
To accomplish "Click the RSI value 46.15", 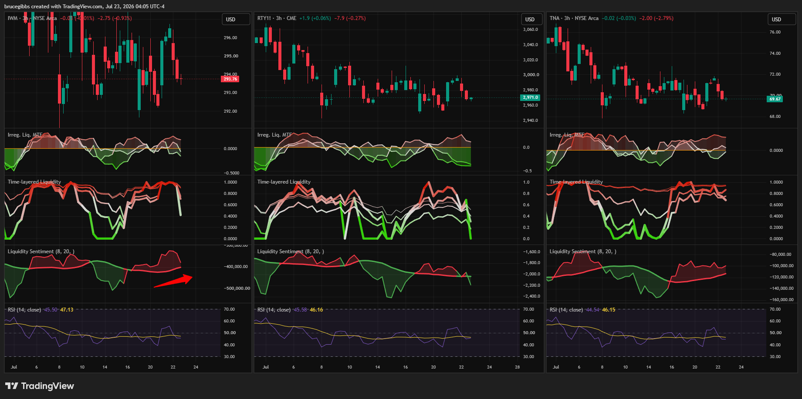I will tap(609, 310).
